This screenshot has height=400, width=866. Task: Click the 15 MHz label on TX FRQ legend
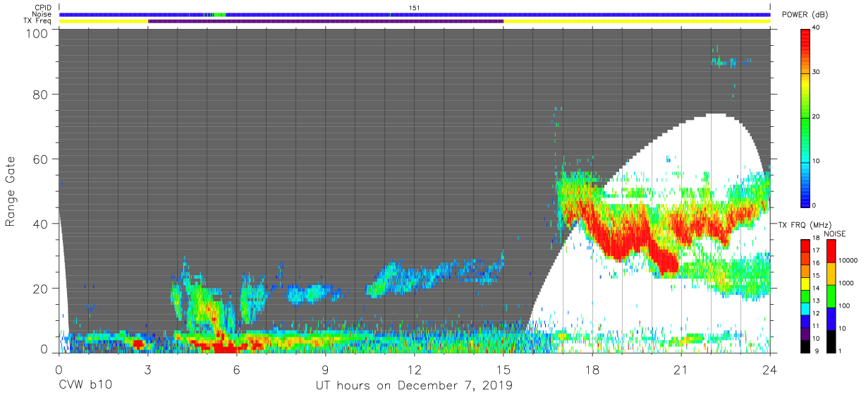(816, 275)
